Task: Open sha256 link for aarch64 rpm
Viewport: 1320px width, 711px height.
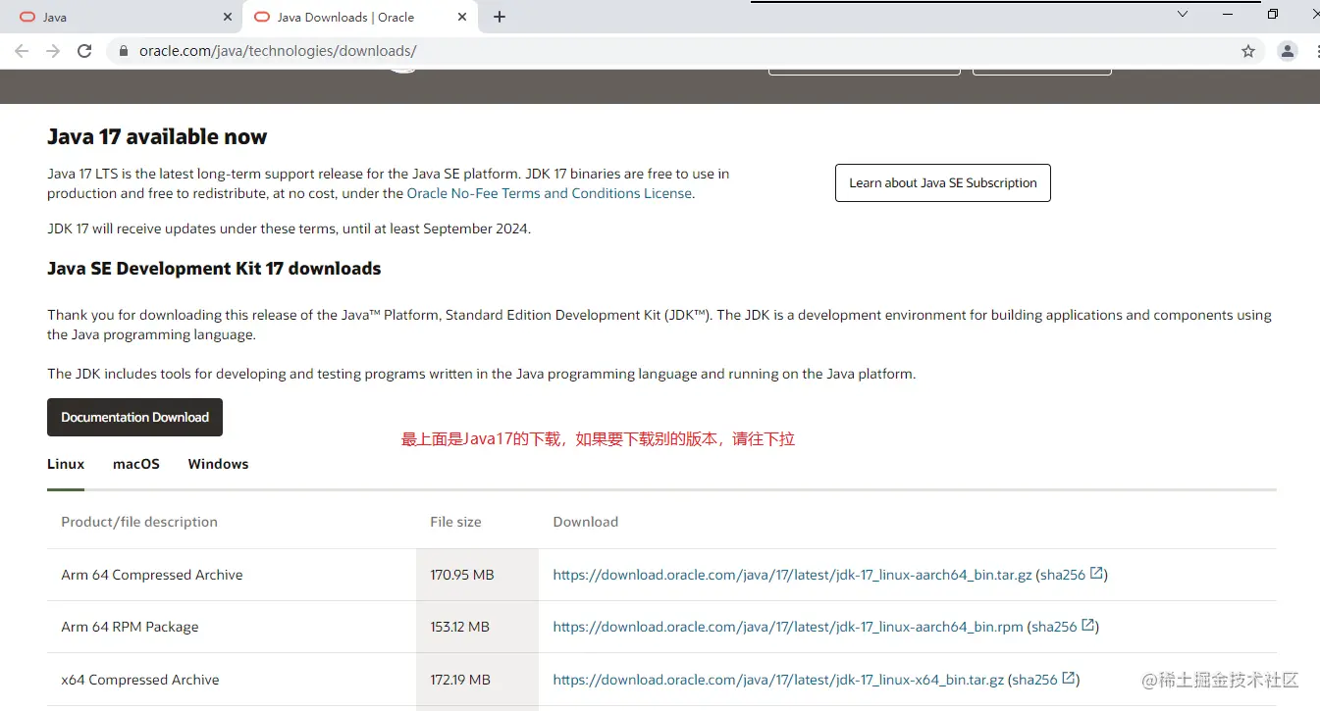Action: pyautogui.click(x=1054, y=627)
